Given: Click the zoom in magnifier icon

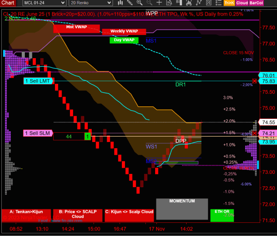Looking at the screenshot, I should (x=140, y=3).
